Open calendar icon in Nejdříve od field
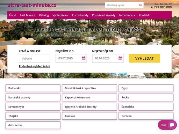179x134 pixels. pyautogui.click(x=84, y=58)
